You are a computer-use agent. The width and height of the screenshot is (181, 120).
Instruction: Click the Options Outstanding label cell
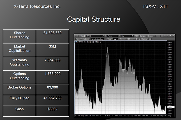pyautogui.click(x=19, y=77)
